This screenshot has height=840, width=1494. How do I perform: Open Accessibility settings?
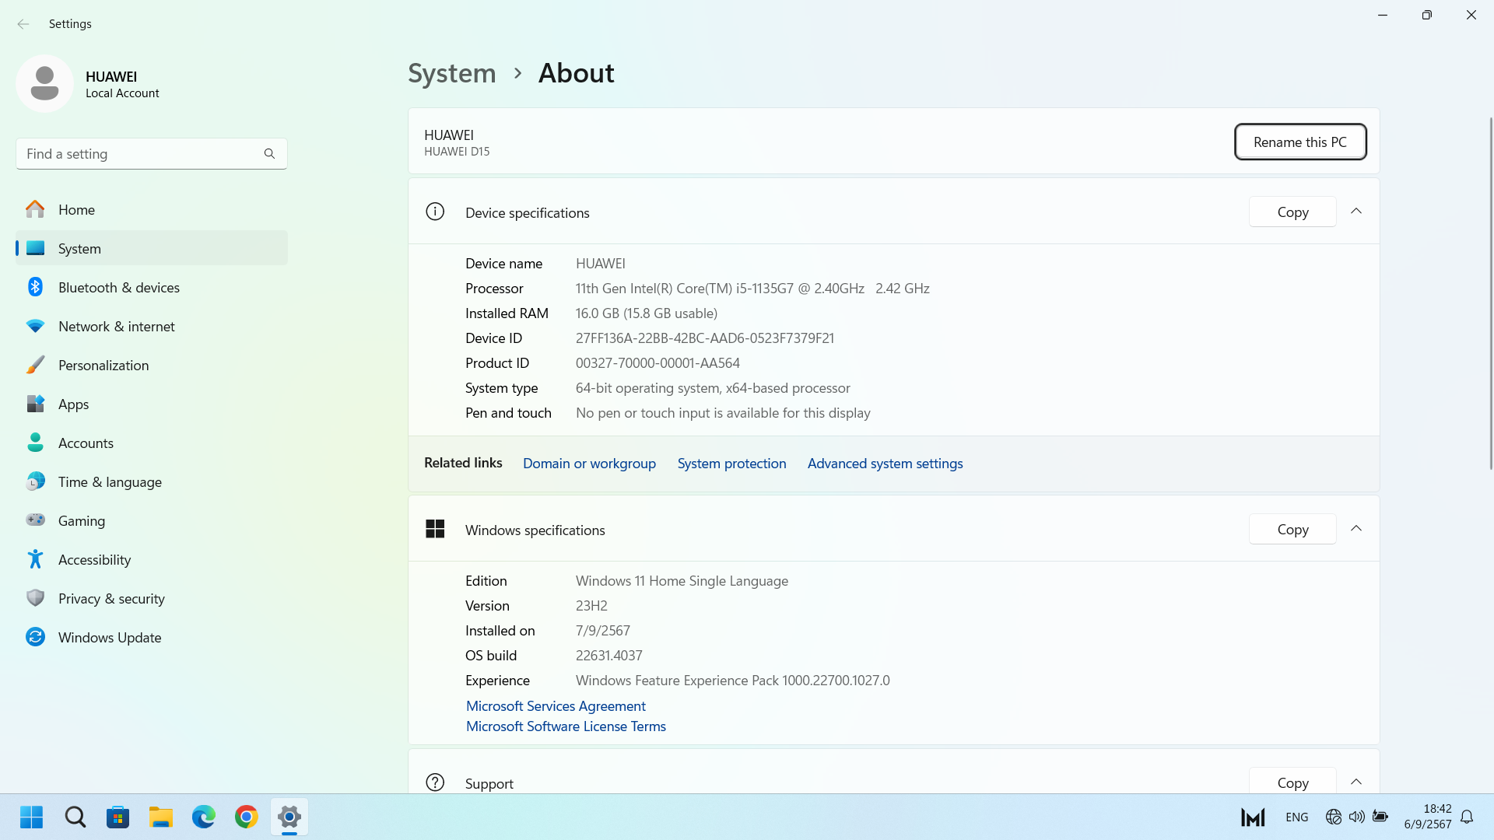point(152,559)
